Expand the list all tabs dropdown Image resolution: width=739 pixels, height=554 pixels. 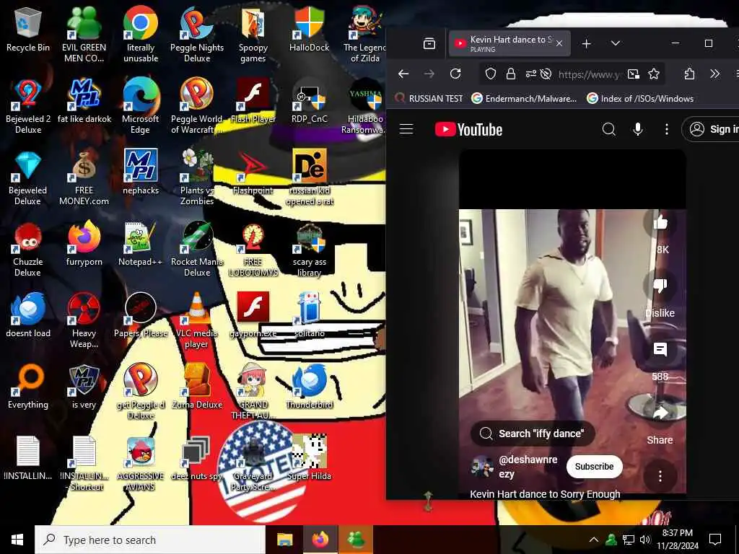[x=615, y=43]
